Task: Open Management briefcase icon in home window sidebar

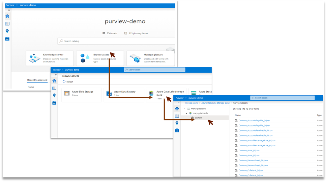Action: 7,39
